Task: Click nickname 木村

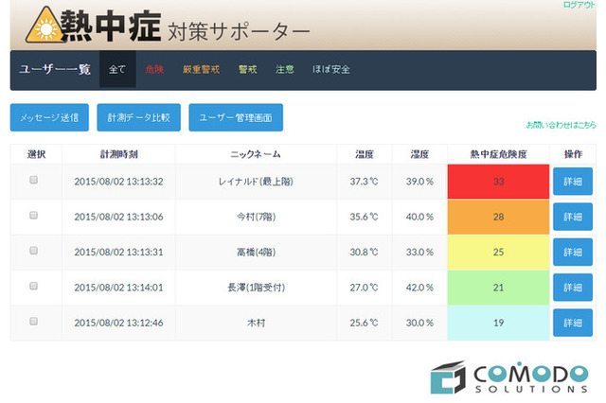Action: 256,323
